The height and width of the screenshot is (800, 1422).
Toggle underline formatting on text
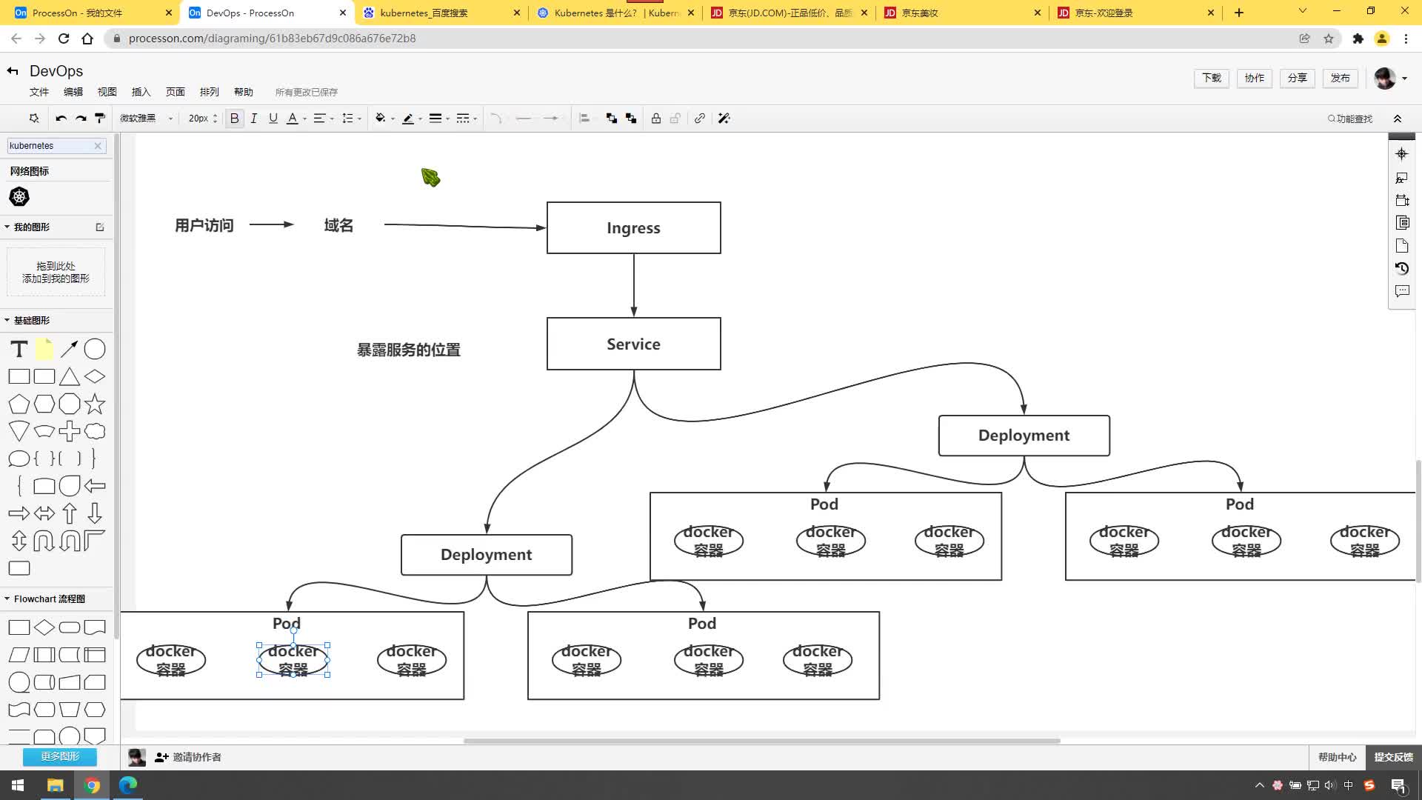[273, 119]
